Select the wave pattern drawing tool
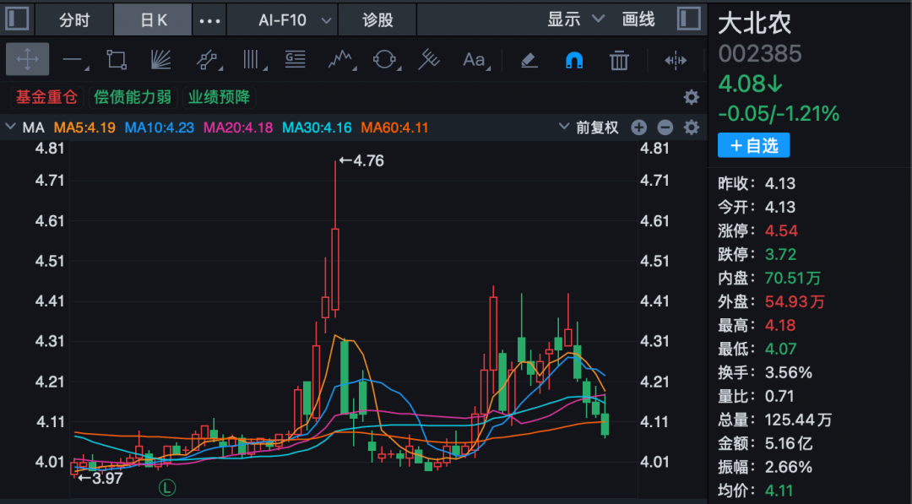 342,60
